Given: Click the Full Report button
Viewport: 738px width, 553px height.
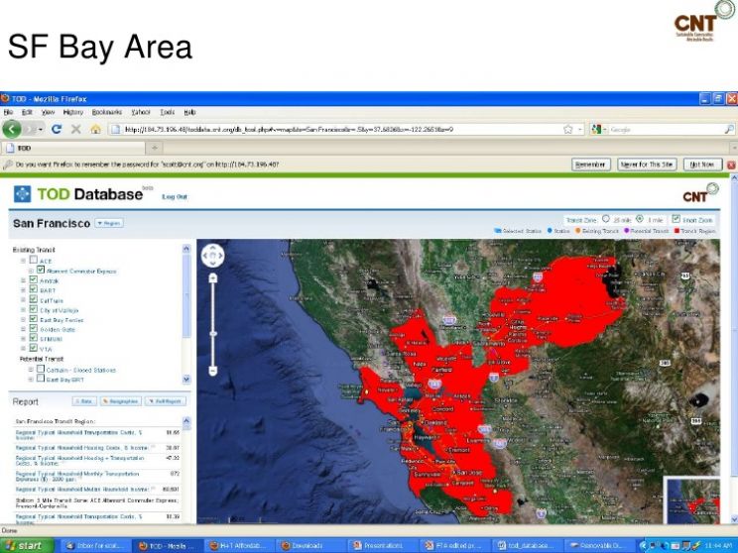Looking at the screenshot, I should point(166,401).
